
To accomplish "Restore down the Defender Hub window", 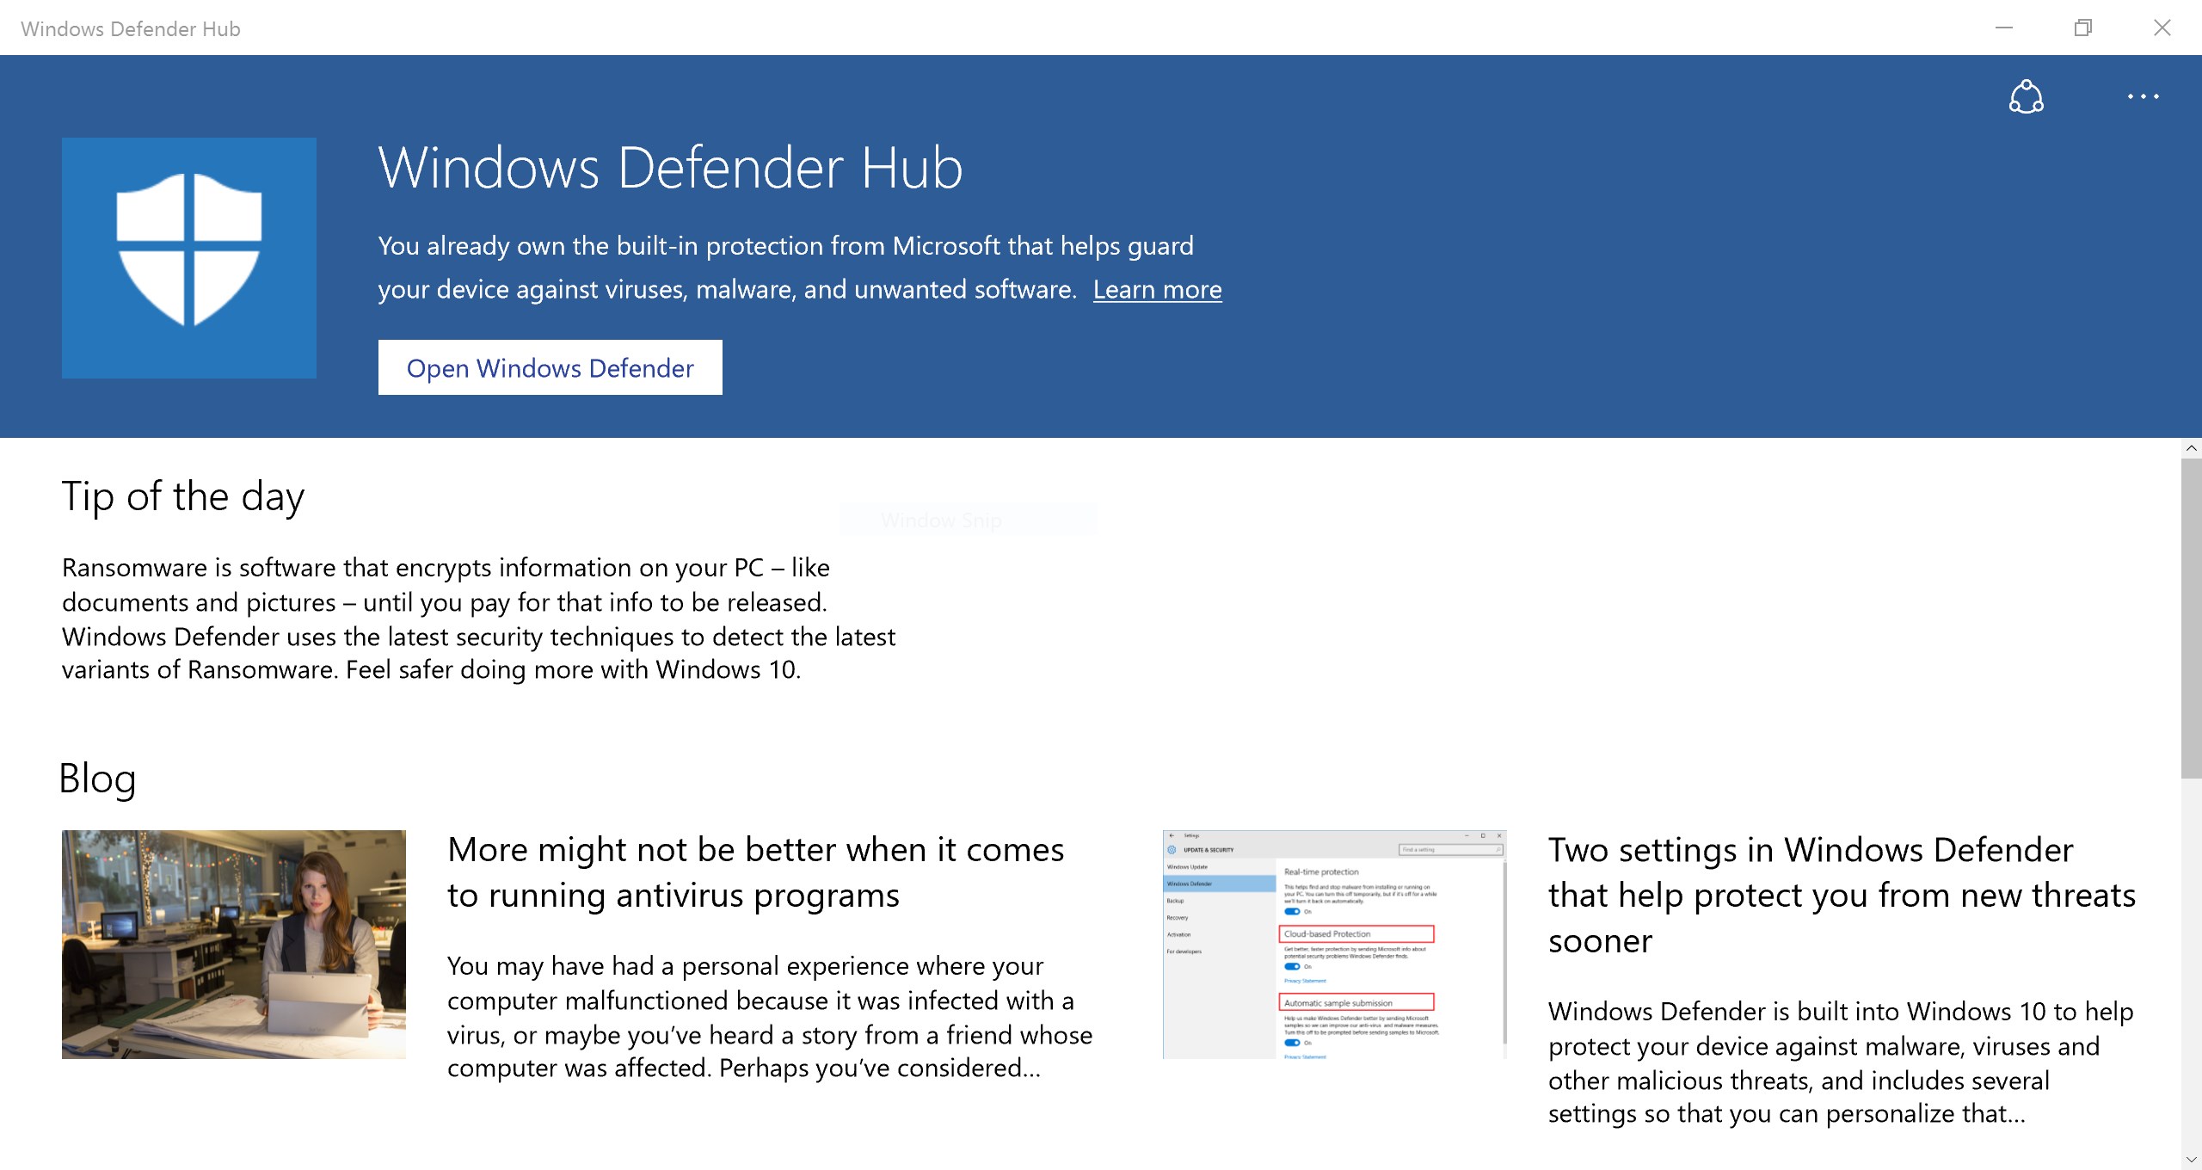I will coord(2082,28).
